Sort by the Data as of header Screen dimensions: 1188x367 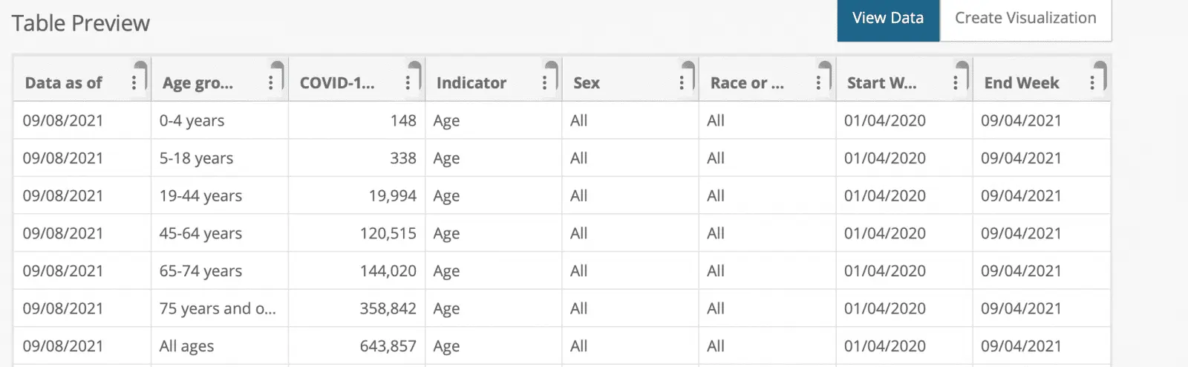64,83
